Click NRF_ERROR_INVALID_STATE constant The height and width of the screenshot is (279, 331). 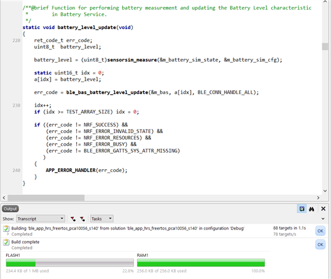click(x=118, y=131)
